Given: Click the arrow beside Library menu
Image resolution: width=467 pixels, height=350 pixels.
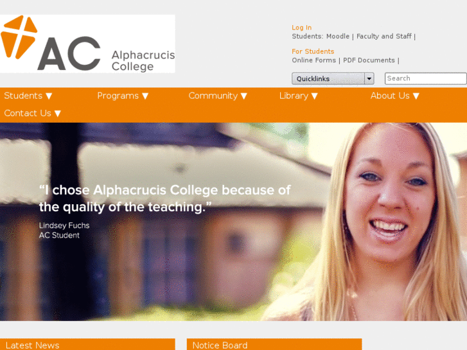Looking at the screenshot, I should click(315, 96).
